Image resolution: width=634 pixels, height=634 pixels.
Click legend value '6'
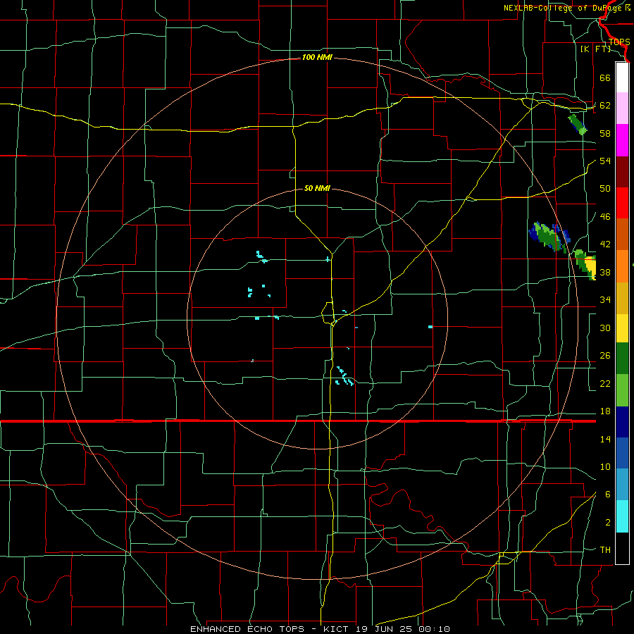(x=607, y=495)
